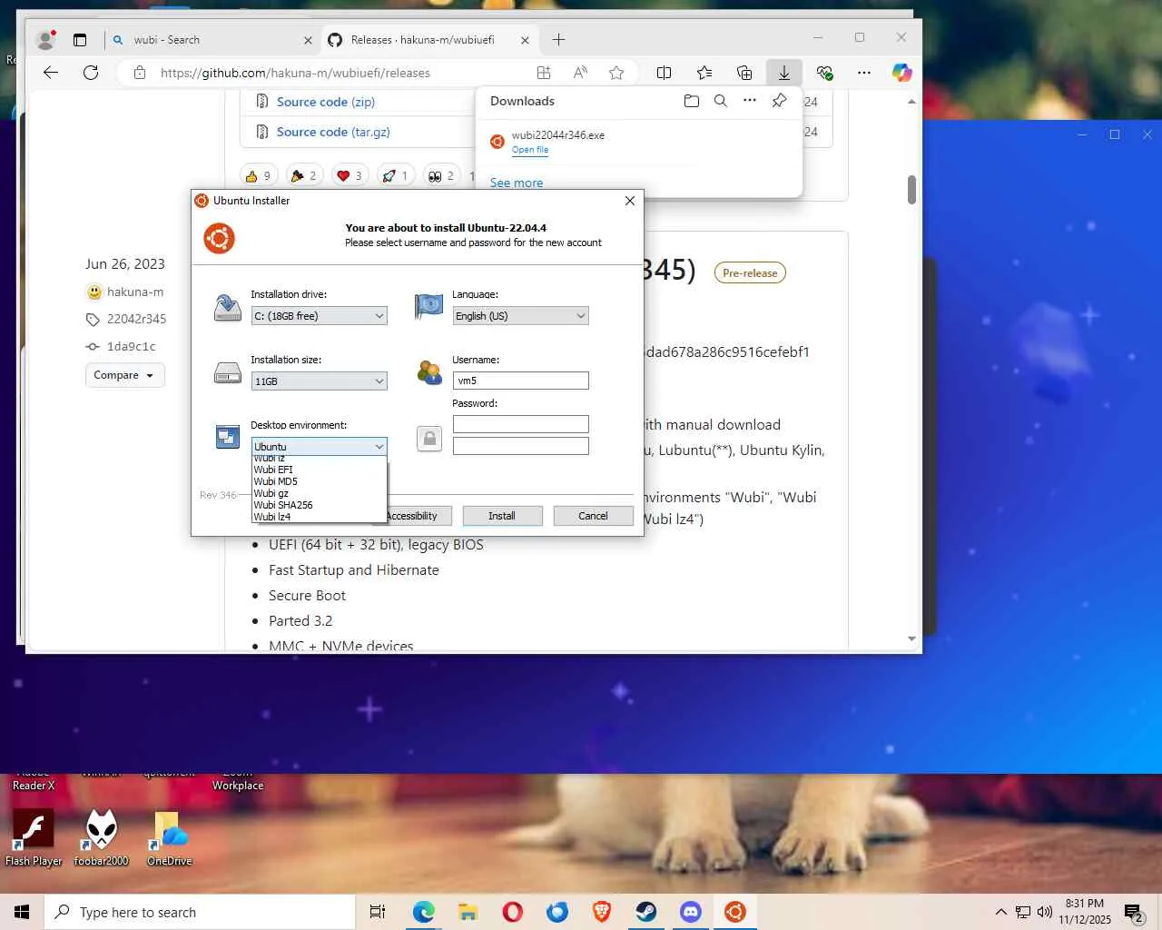Click 'Open file' for wubi22044r346.exe
The width and height of the screenshot is (1162, 930).
pyautogui.click(x=530, y=150)
